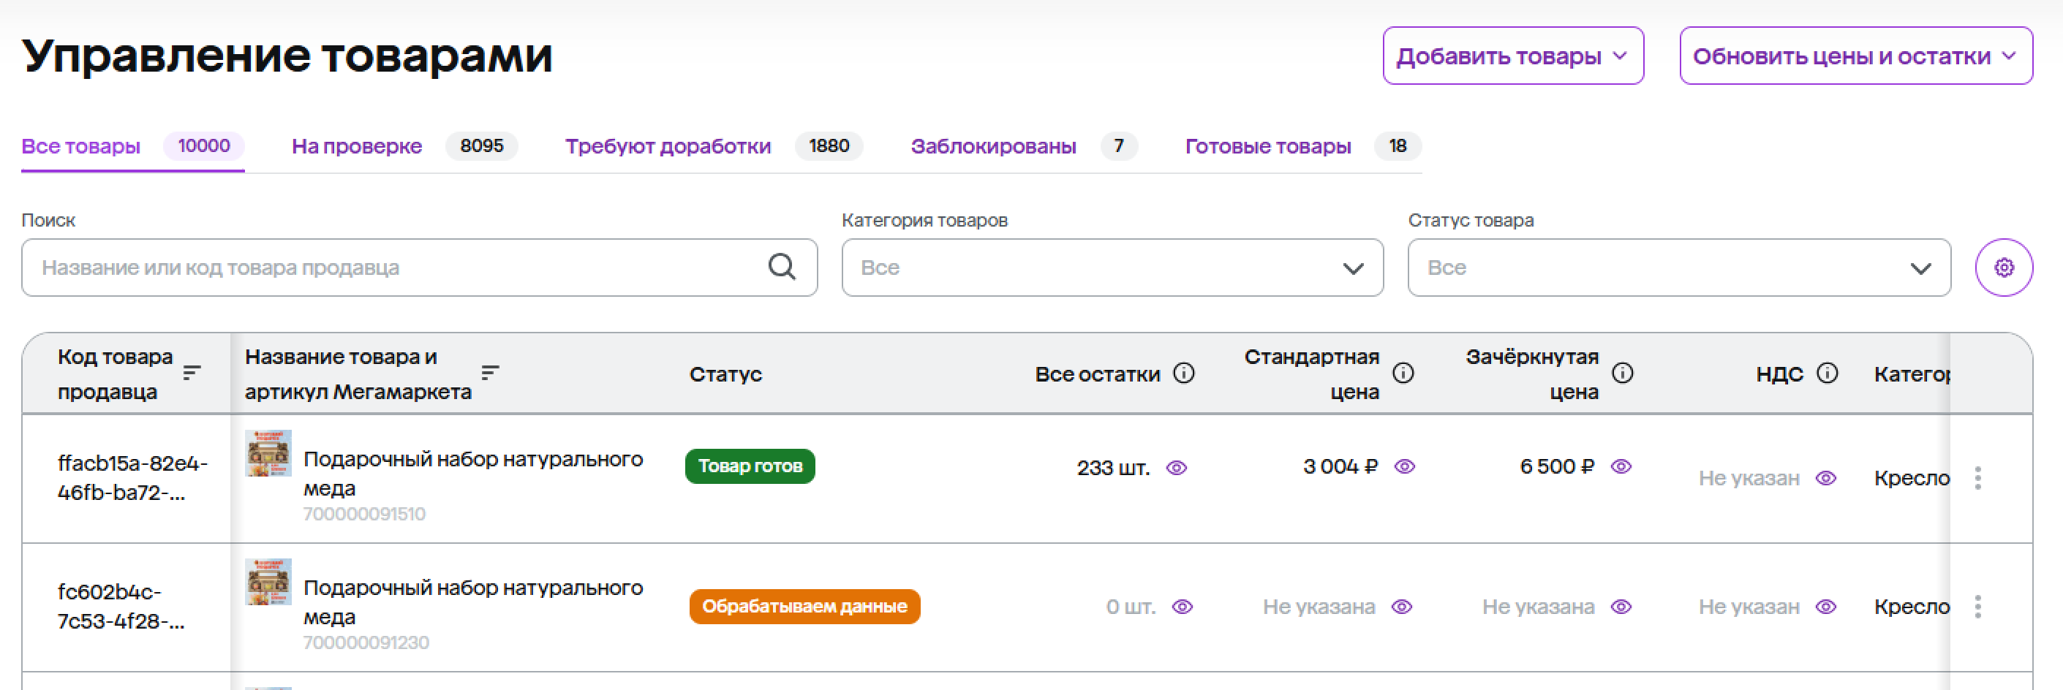Show info about Зачёркнутая цена column

click(x=1623, y=373)
